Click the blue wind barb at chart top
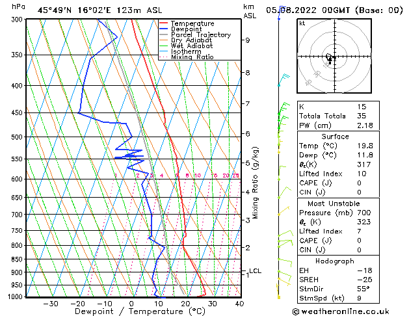This screenshot has width=409, height=316. click(281, 12)
